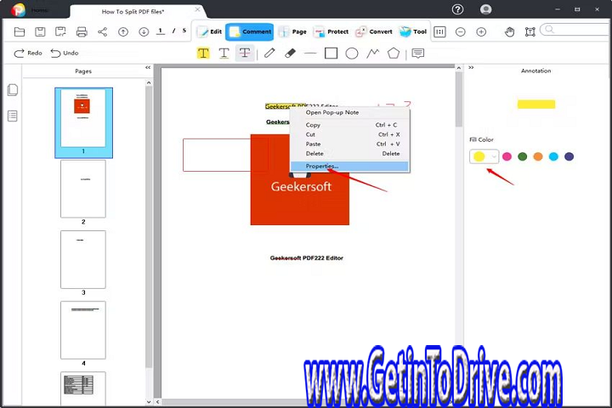Select page 1 thumbnail
This screenshot has height=408, width=612.
click(83, 122)
